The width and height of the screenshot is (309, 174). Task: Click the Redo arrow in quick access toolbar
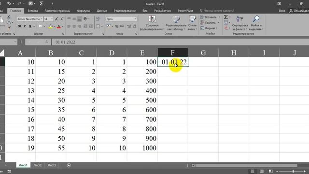[19, 3]
